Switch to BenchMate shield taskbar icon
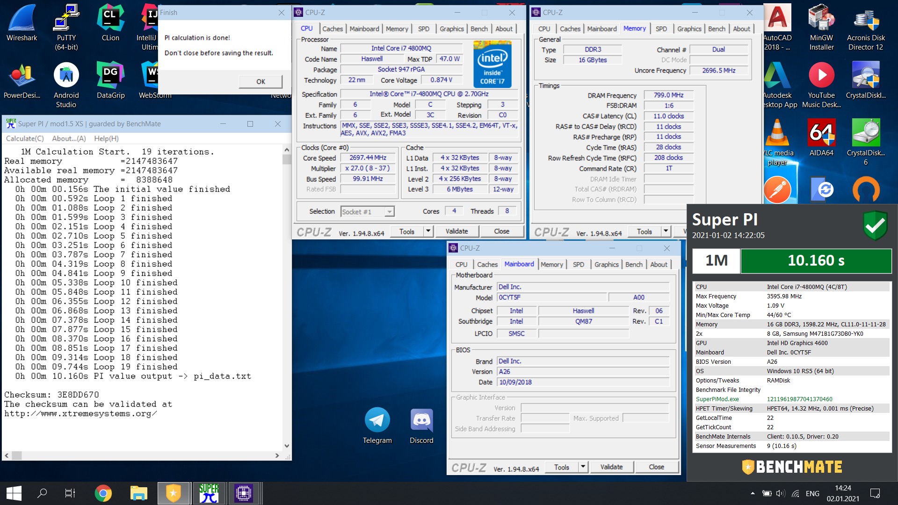This screenshot has height=505, width=898. click(x=174, y=493)
